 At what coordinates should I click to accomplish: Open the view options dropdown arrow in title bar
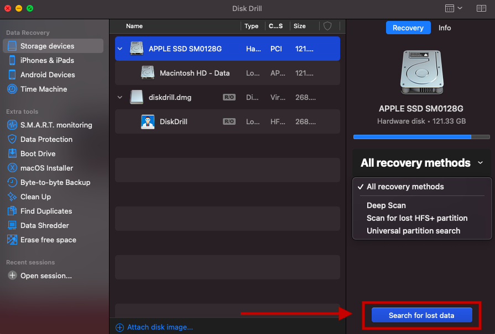point(460,8)
